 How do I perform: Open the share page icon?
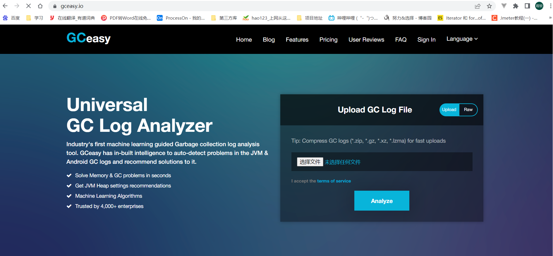pyautogui.click(x=478, y=6)
